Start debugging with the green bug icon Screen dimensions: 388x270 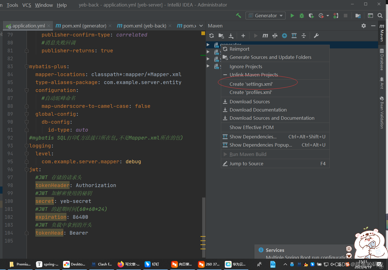pyautogui.click(x=302, y=16)
